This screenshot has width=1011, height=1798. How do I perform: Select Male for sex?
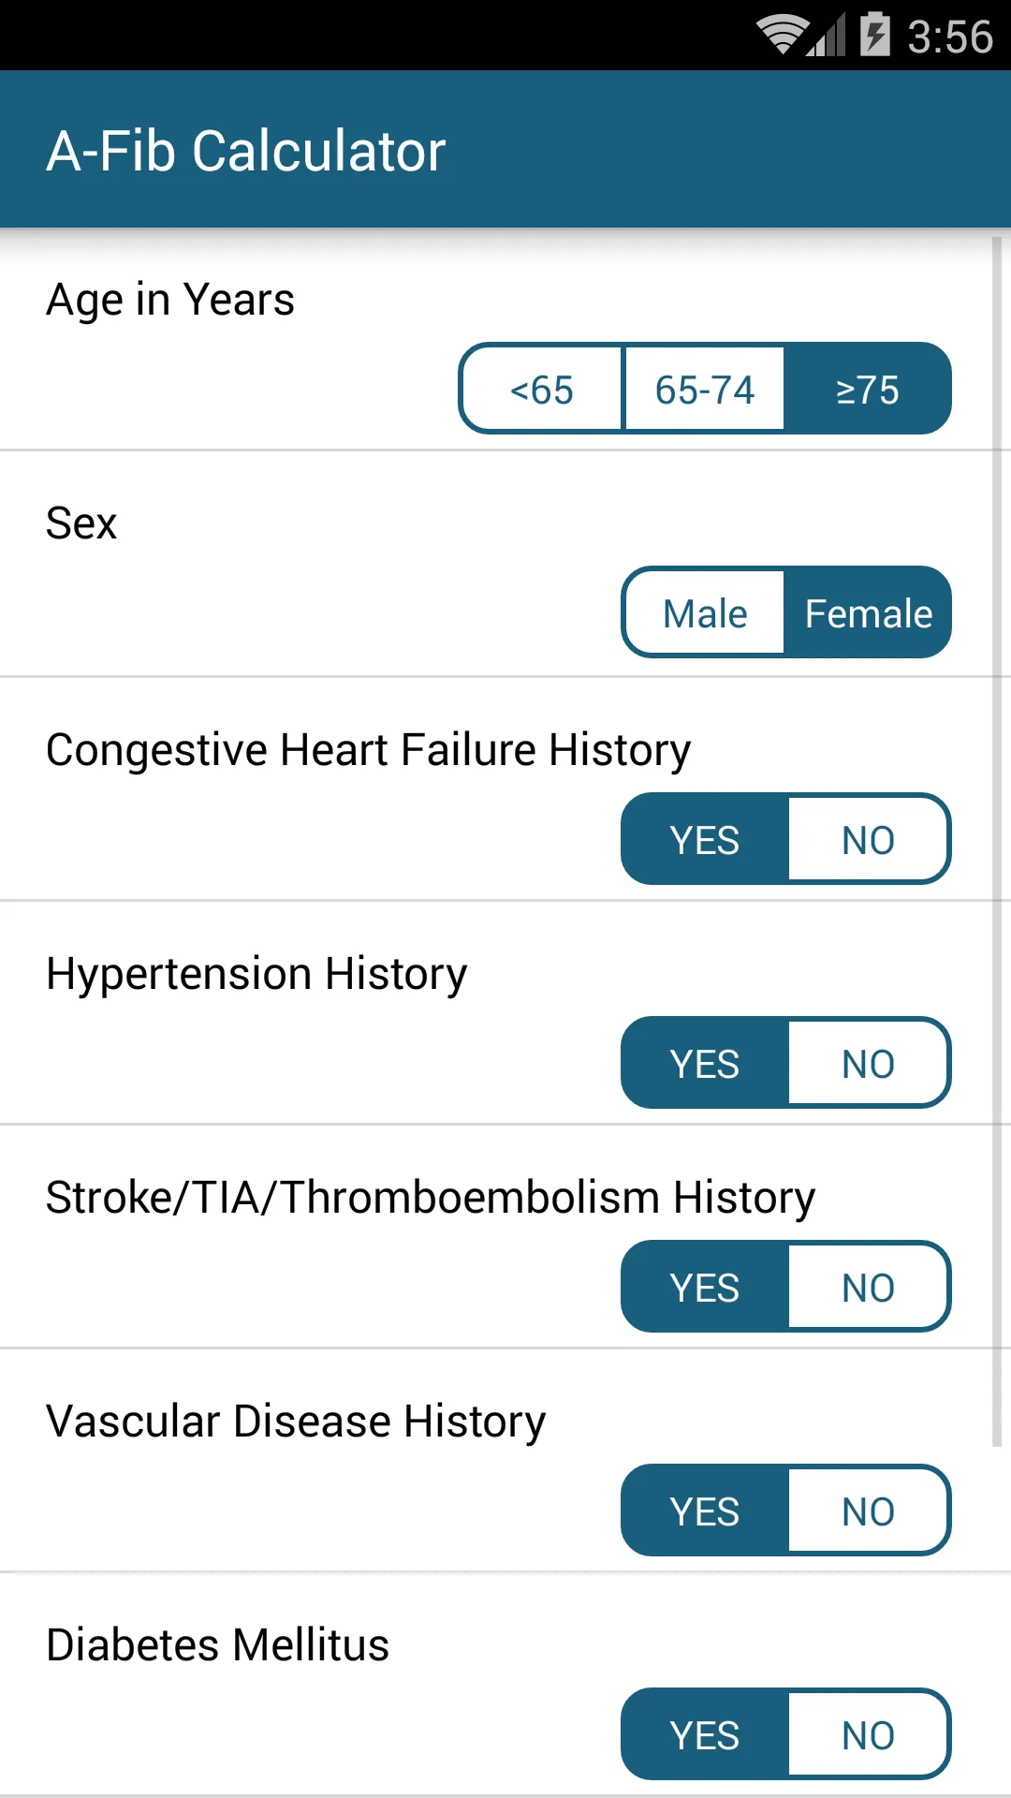coord(704,612)
